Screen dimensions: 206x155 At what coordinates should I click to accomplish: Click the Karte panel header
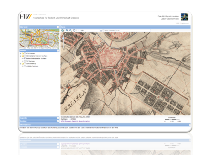[125, 27]
